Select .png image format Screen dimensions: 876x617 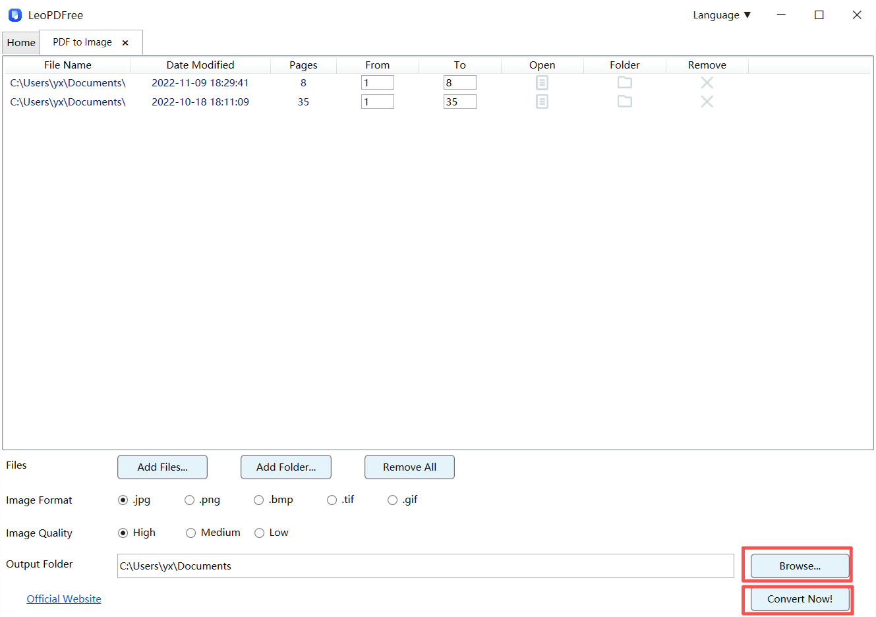pyautogui.click(x=190, y=500)
